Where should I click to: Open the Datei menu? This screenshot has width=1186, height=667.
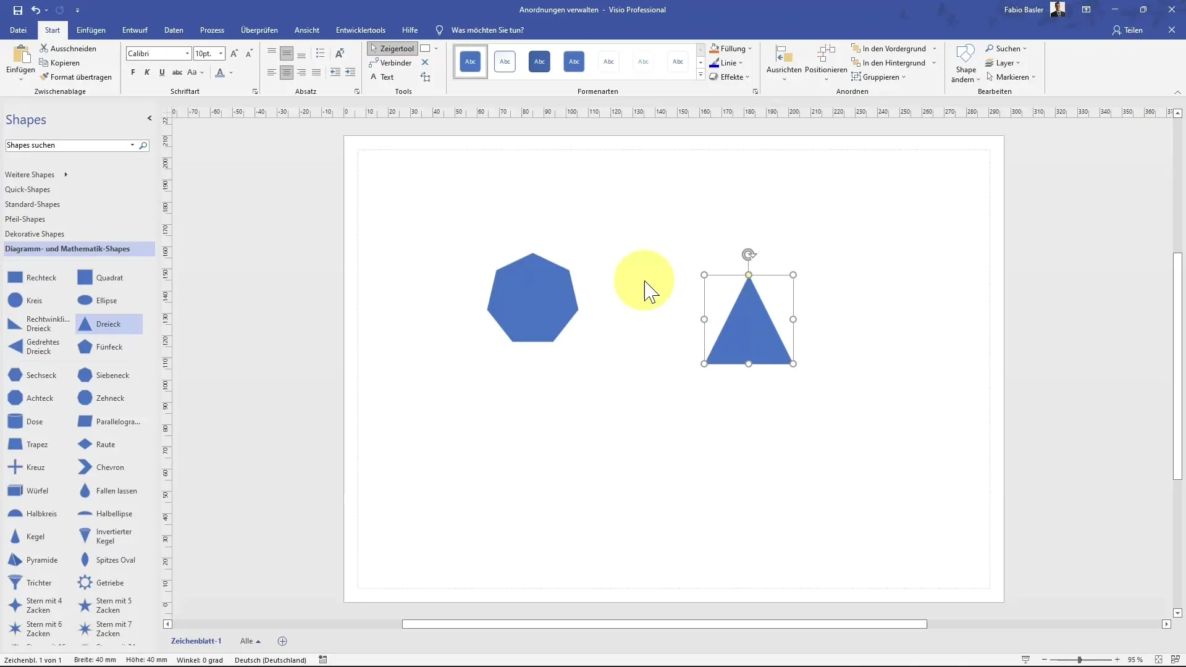click(18, 30)
